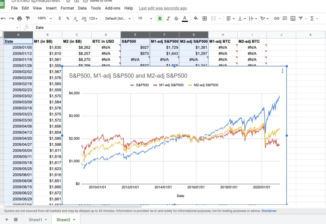
Task: Click the Insert comment icon
Action: coord(285,18)
